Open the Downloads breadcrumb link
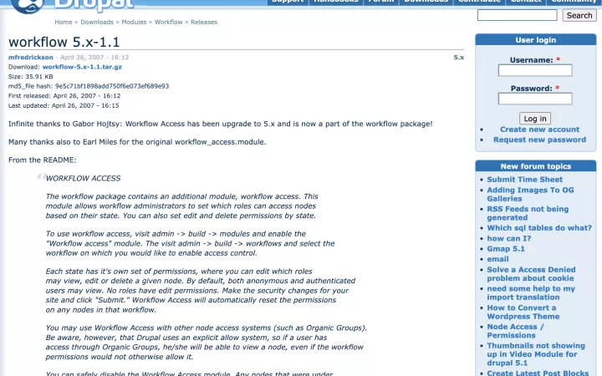Viewport: 602px width, 376px height. 97,23
